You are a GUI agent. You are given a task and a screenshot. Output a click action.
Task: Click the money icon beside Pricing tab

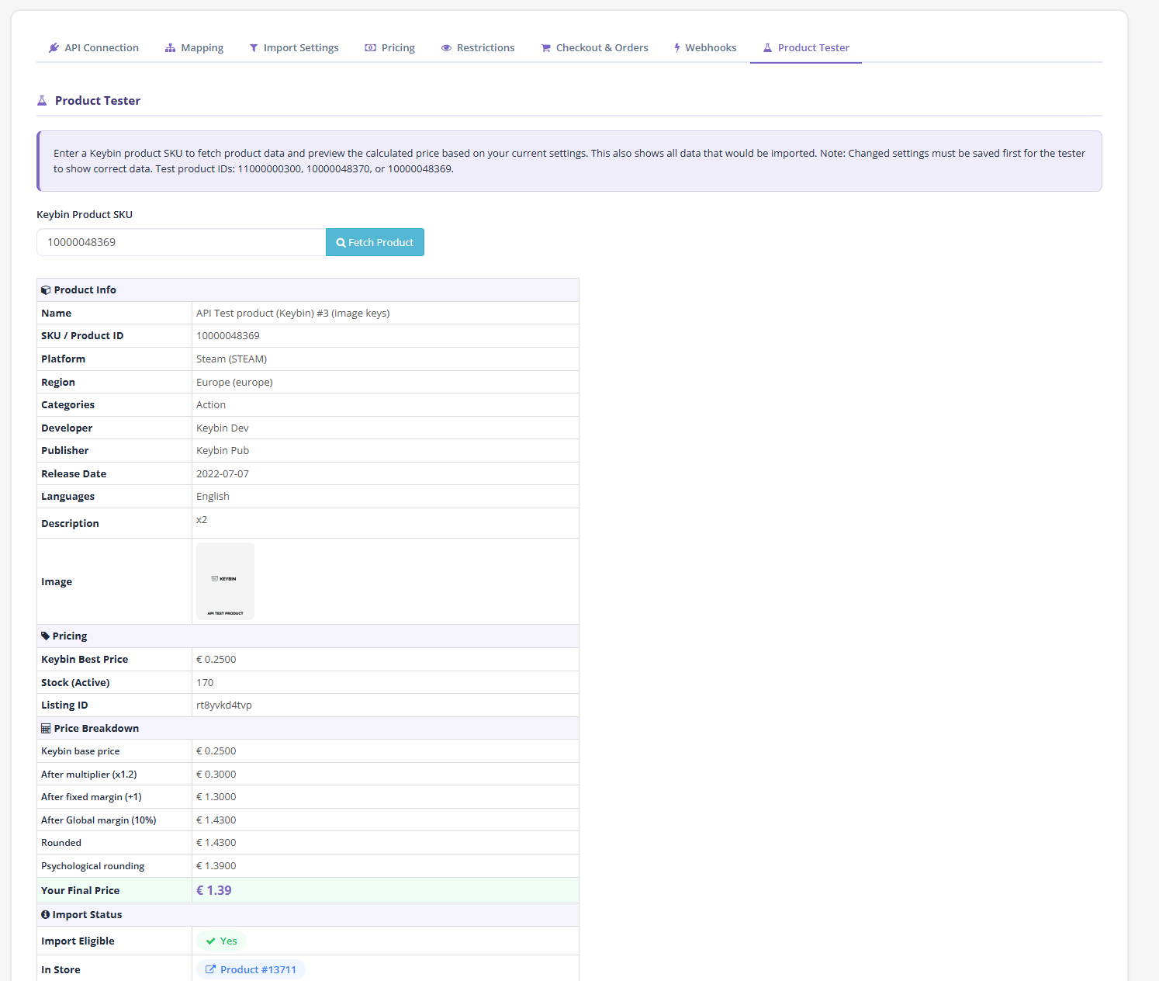[x=370, y=48]
